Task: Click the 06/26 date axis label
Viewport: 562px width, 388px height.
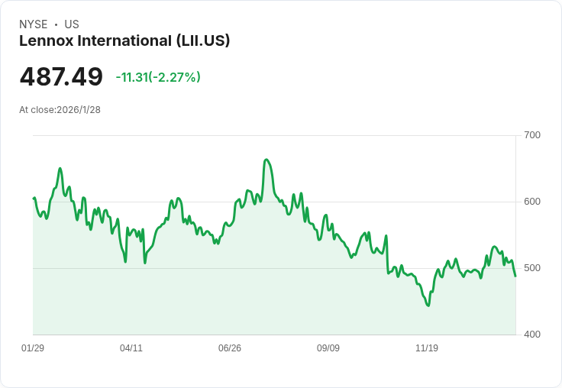Action: [x=230, y=348]
